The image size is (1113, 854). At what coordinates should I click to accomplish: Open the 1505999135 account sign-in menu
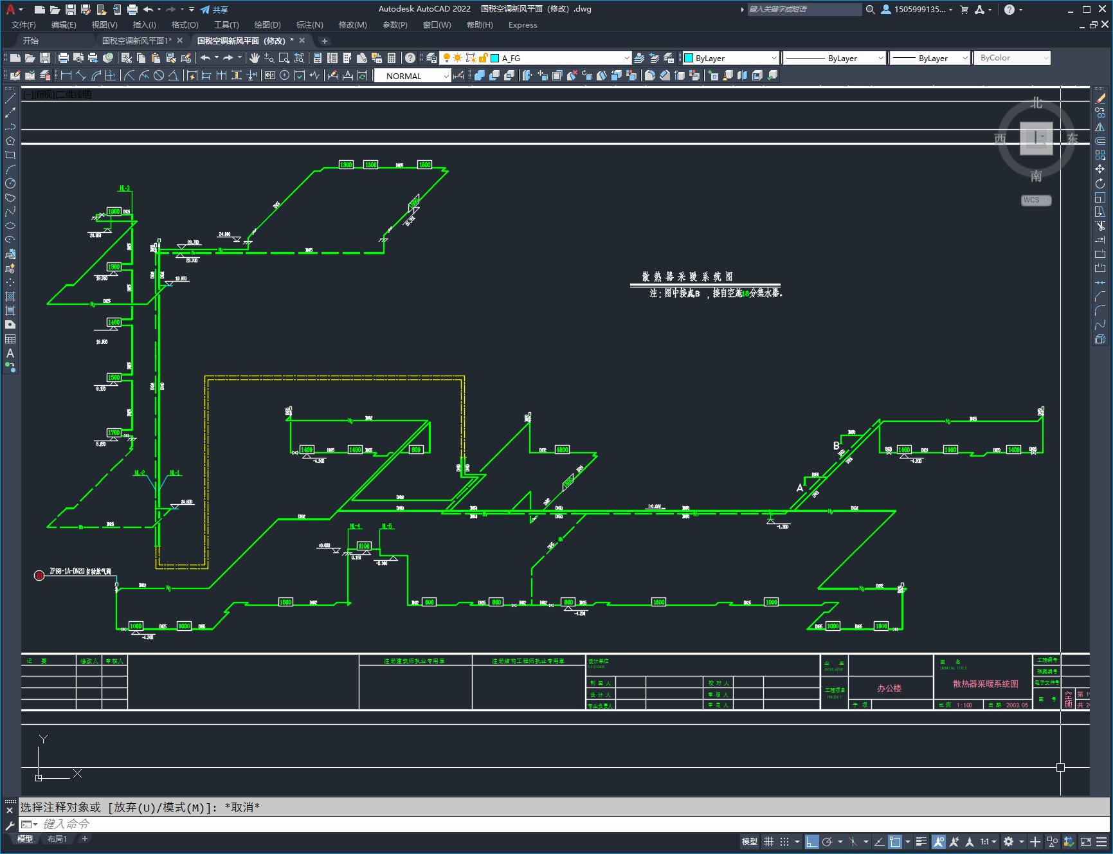(x=917, y=9)
